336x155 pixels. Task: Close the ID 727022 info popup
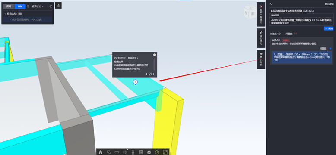155,55
